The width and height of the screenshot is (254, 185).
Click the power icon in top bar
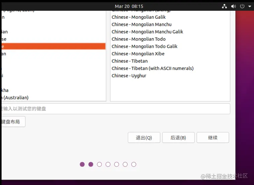pos(242,6)
